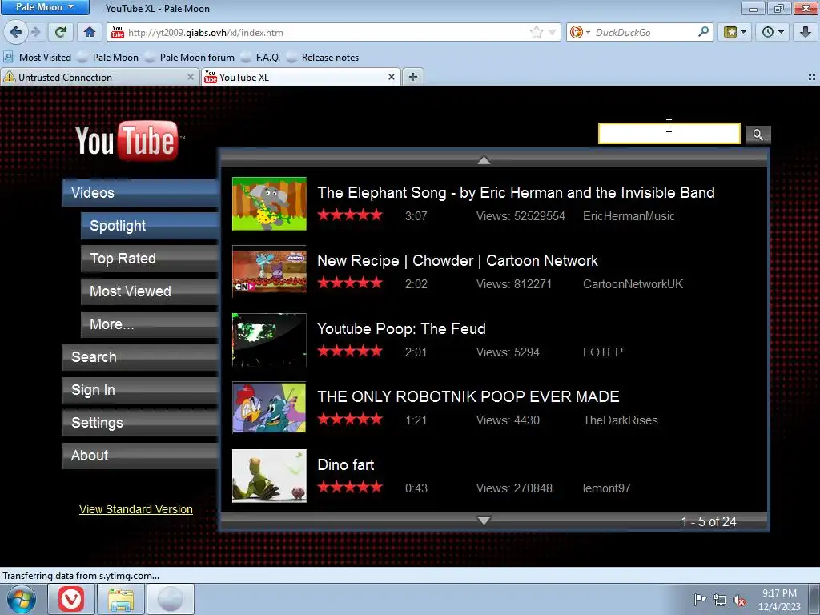Reload the page with the refresh icon

(60, 32)
